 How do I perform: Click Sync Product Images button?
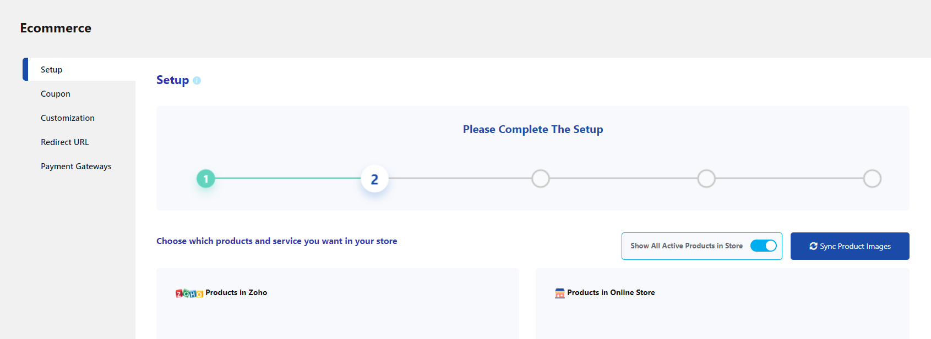850,246
